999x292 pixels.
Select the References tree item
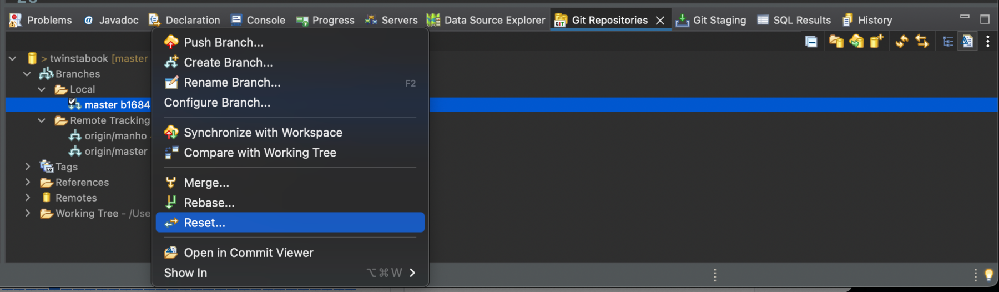point(74,182)
